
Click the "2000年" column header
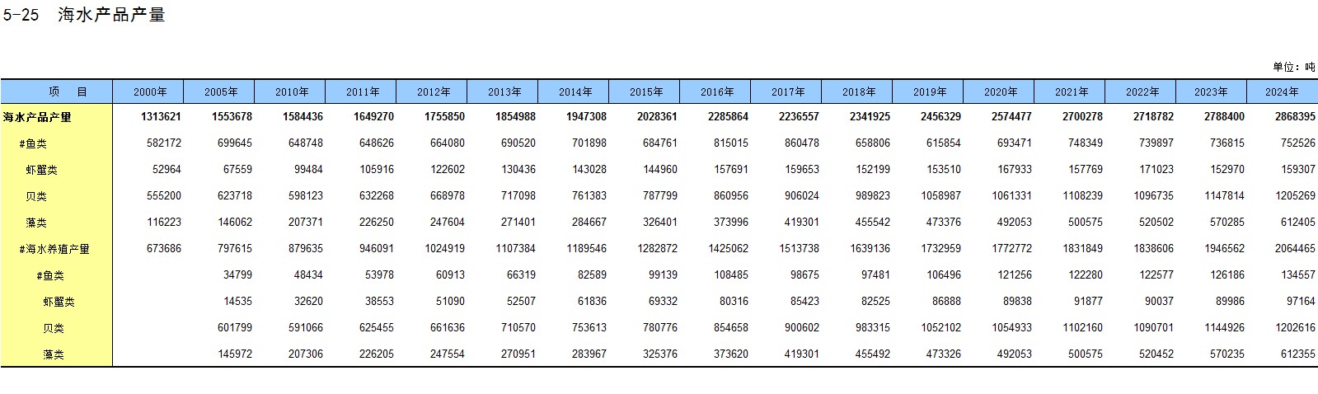point(149,91)
